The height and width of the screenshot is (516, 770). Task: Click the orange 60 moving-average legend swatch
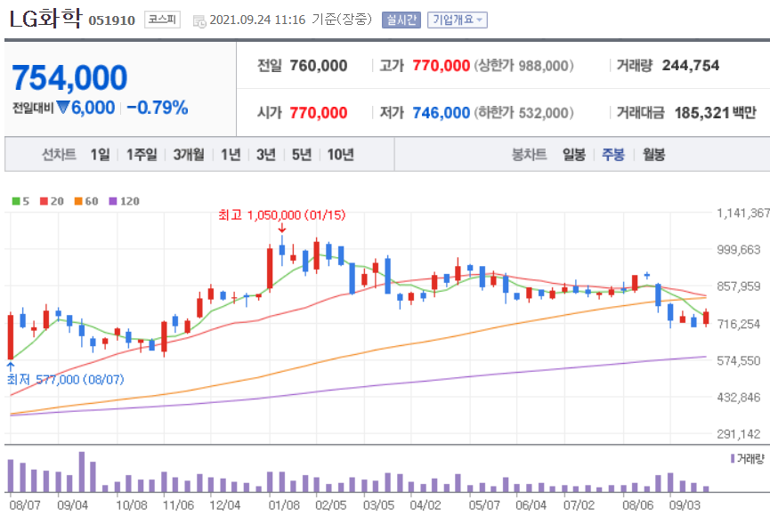tap(78, 201)
